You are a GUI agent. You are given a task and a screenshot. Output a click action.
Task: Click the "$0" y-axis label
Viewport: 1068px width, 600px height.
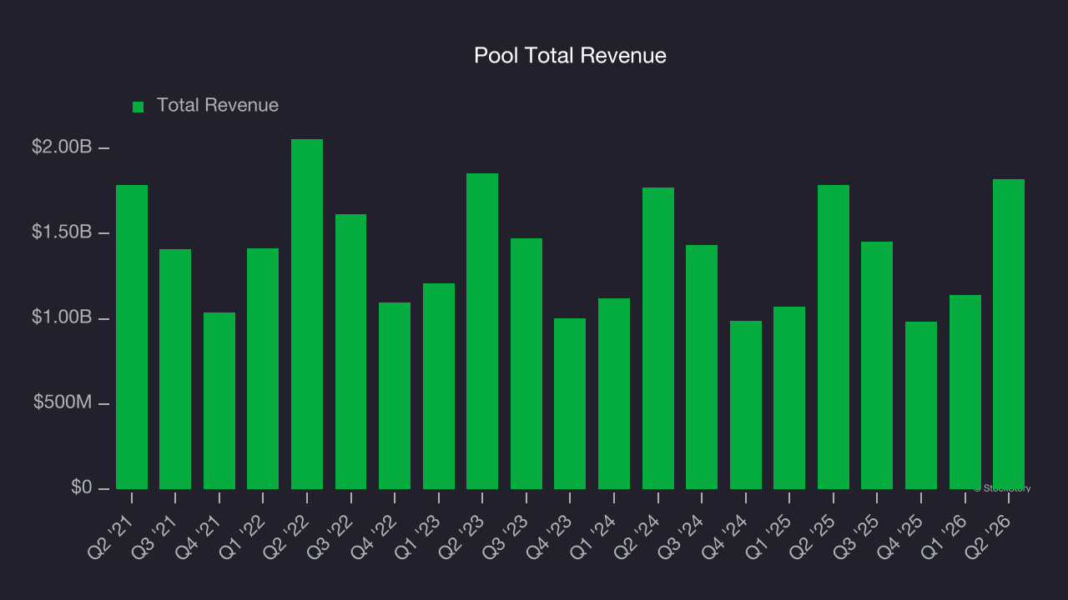click(x=81, y=488)
